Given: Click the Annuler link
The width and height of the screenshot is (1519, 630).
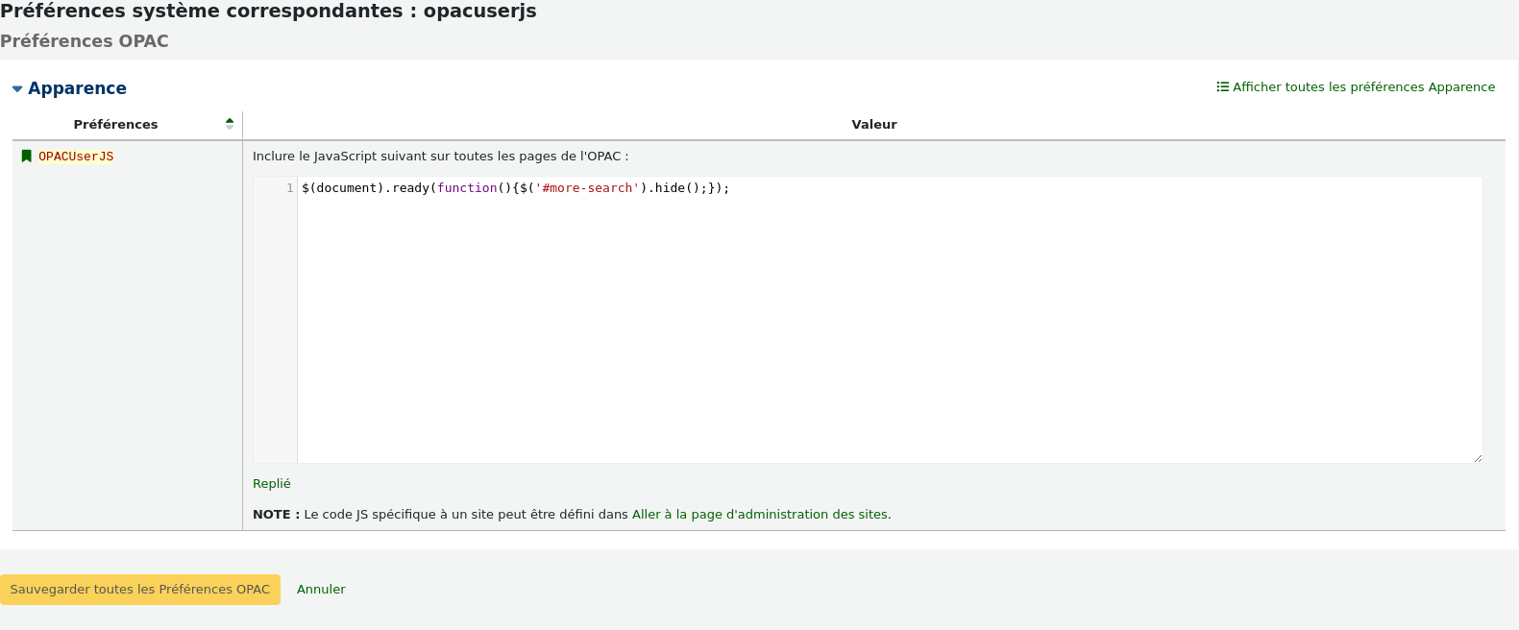Looking at the screenshot, I should [321, 590].
